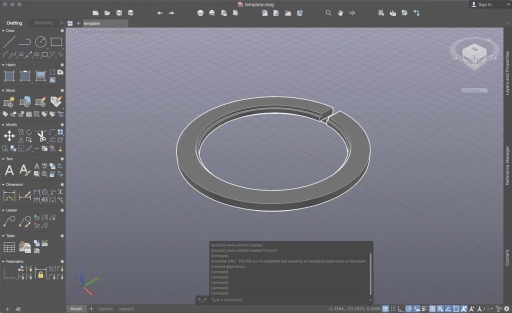Toggle Lineweight display in status bar
This screenshot has height=313, width=512.
[x=424, y=309]
